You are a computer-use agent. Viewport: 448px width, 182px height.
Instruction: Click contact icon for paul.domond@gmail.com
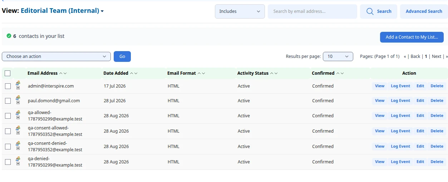[x=18, y=98]
